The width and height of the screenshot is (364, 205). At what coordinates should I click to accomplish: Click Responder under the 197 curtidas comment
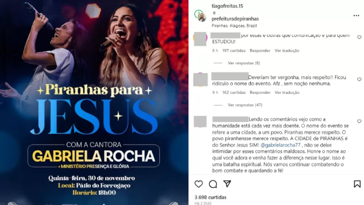260,51
